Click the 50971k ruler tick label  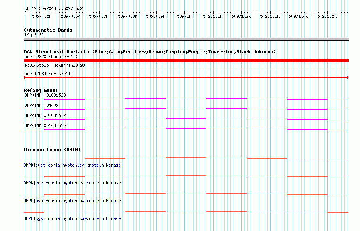click(184, 16)
